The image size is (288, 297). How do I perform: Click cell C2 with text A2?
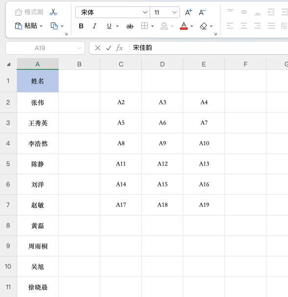pyautogui.click(x=121, y=103)
